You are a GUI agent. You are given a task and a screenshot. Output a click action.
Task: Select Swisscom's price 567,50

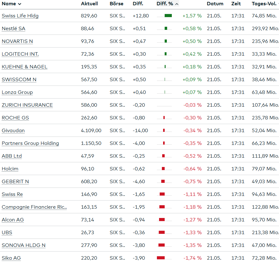point(89,80)
